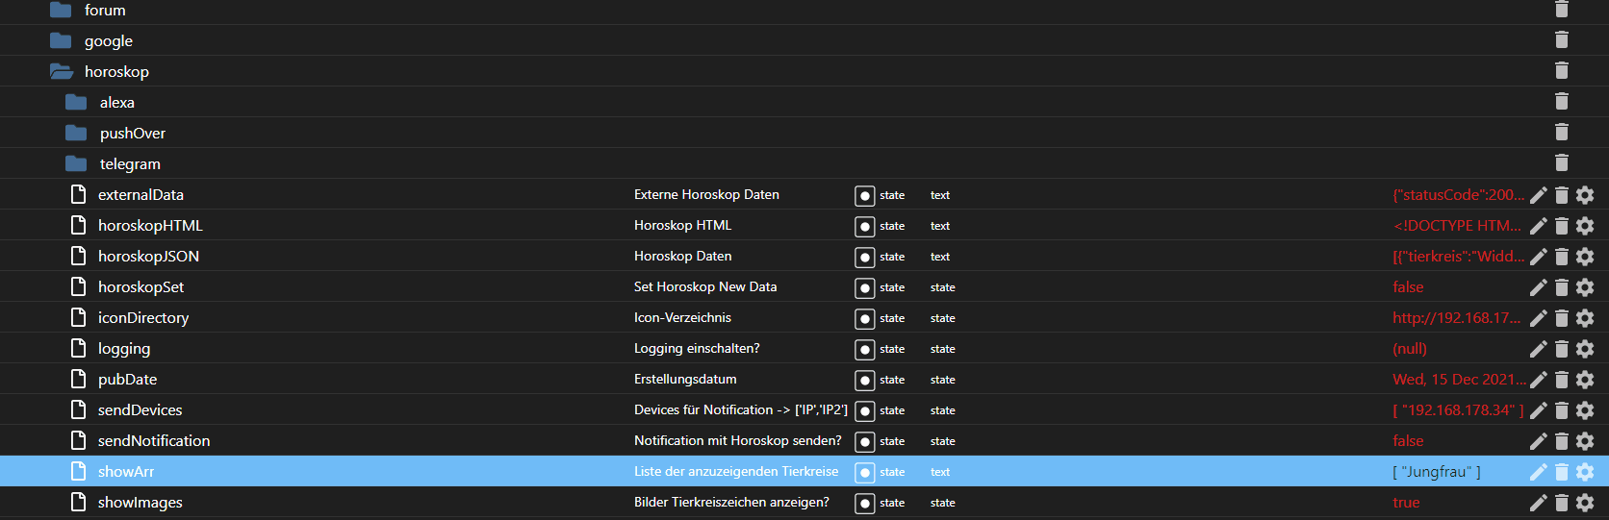Click trash icon on the google folder
The height and width of the screenshot is (520, 1609).
click(1562, 39)
